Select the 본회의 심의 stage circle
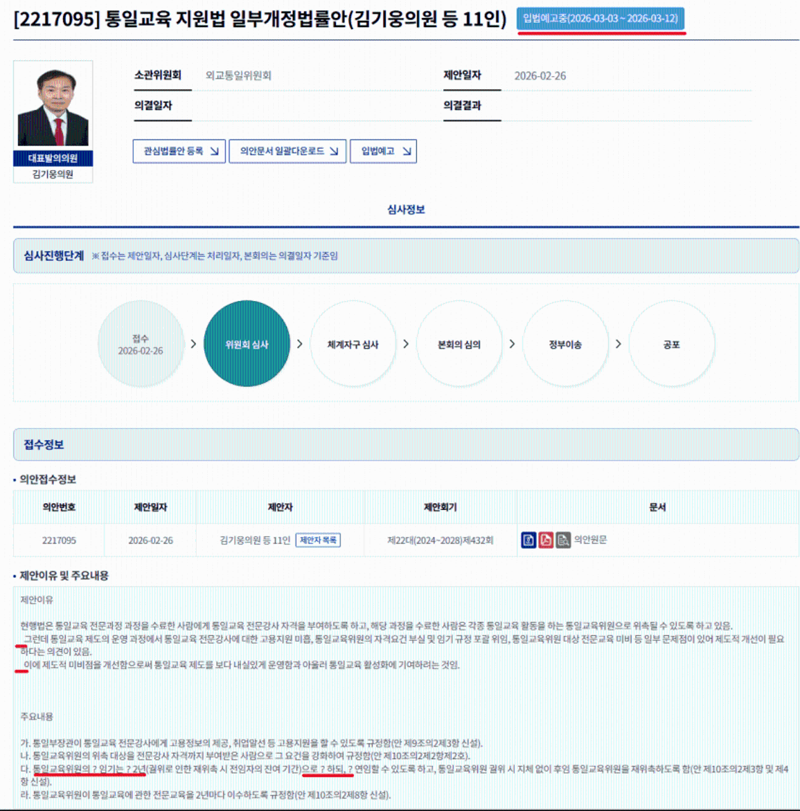 [459, 344]
